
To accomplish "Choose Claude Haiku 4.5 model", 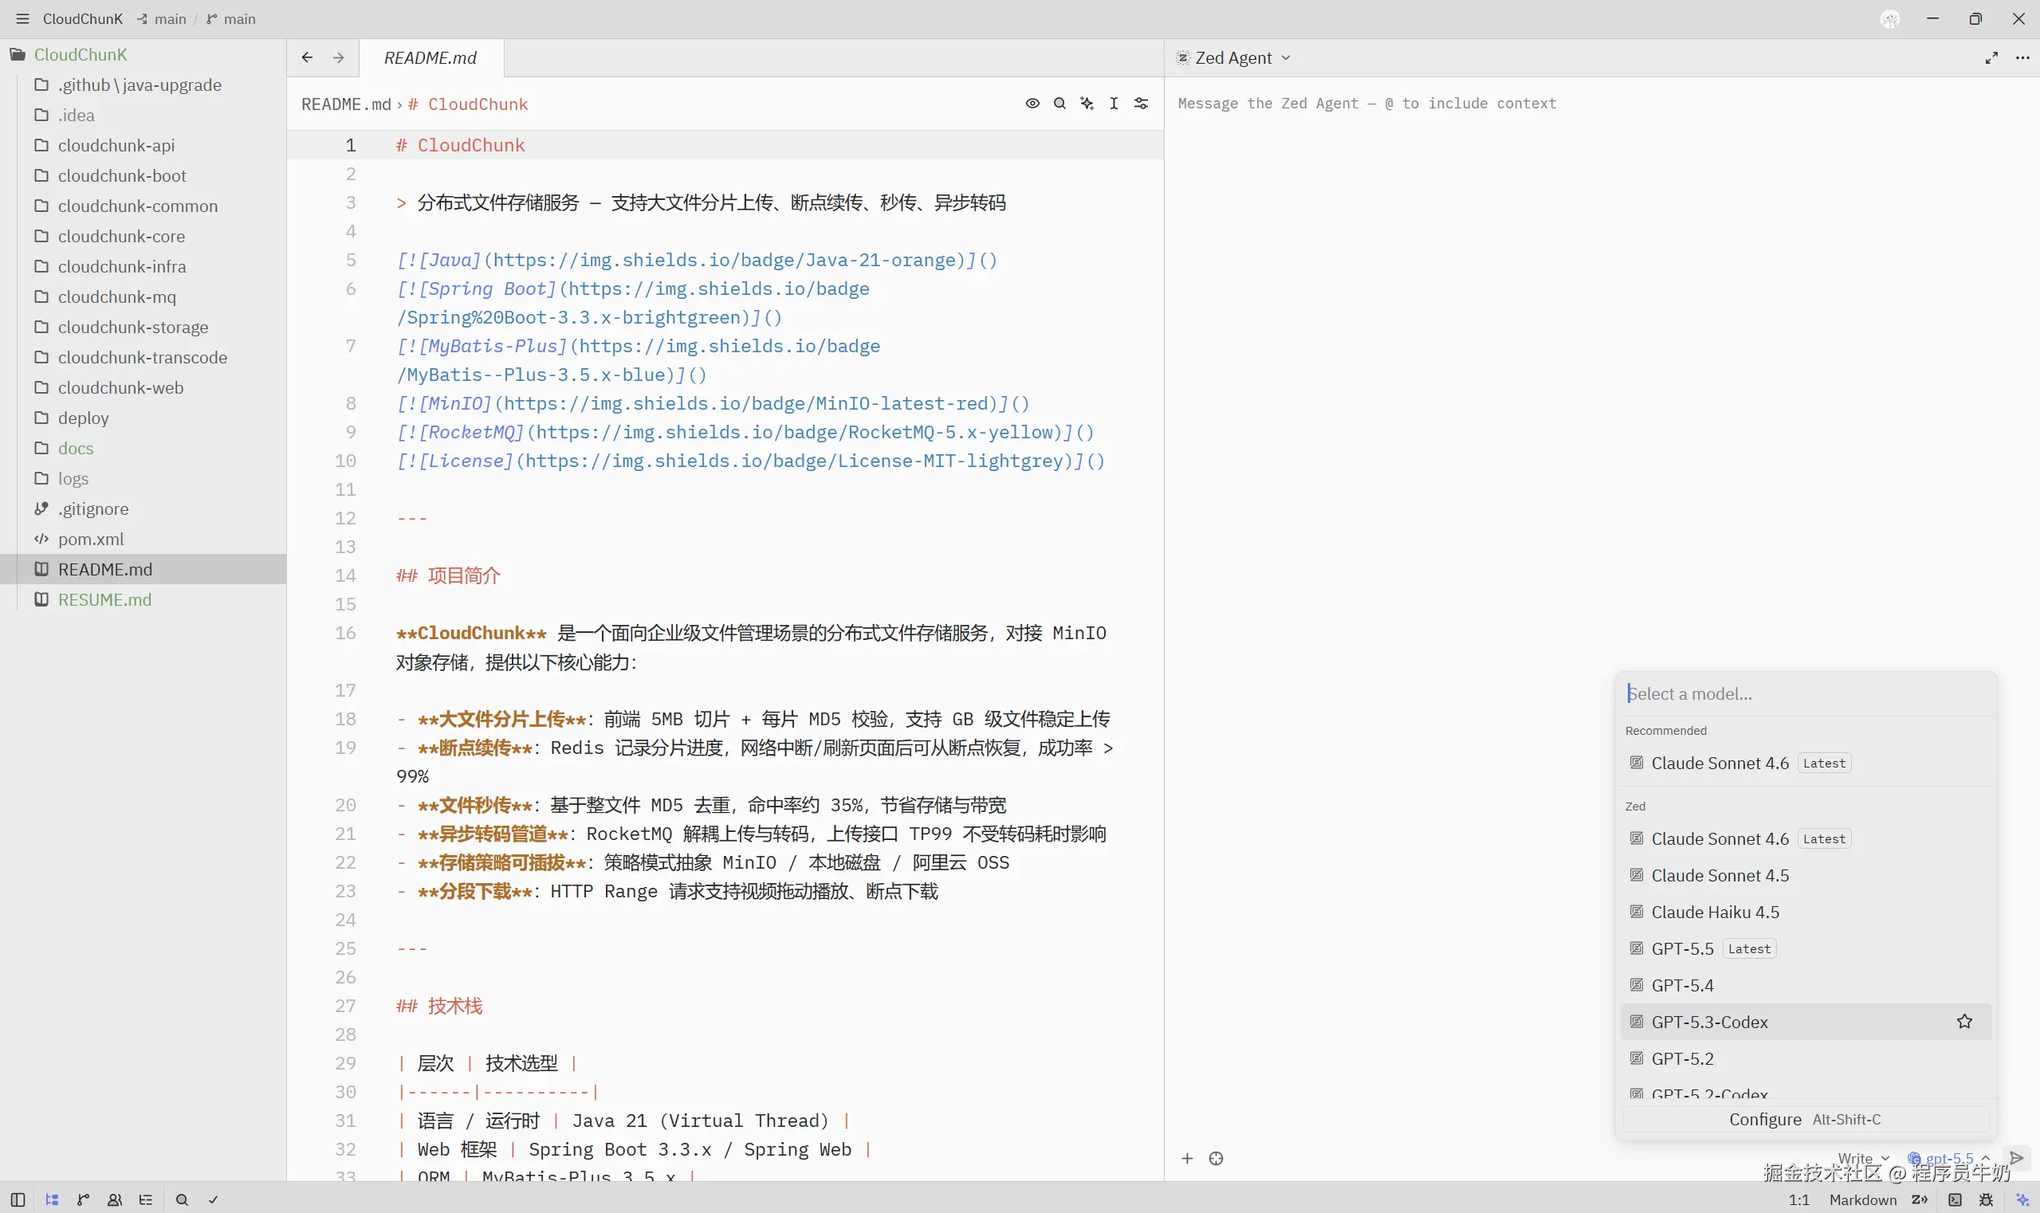I will 1806,913.
